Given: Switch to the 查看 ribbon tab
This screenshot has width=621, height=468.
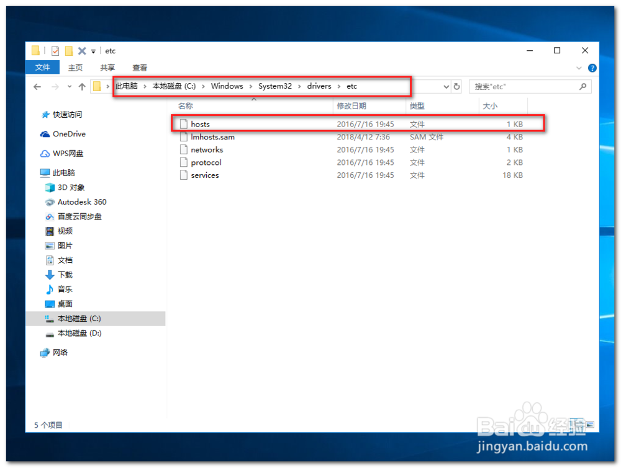Looking at the screenshot, I should [x=139, y=68].
